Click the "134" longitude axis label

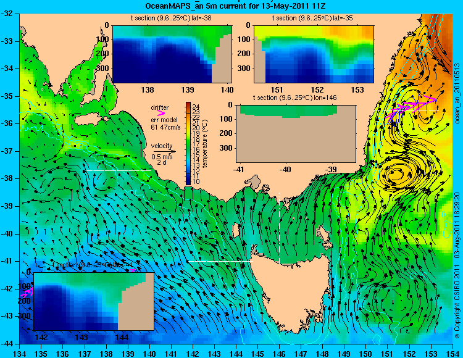[20, 354]
